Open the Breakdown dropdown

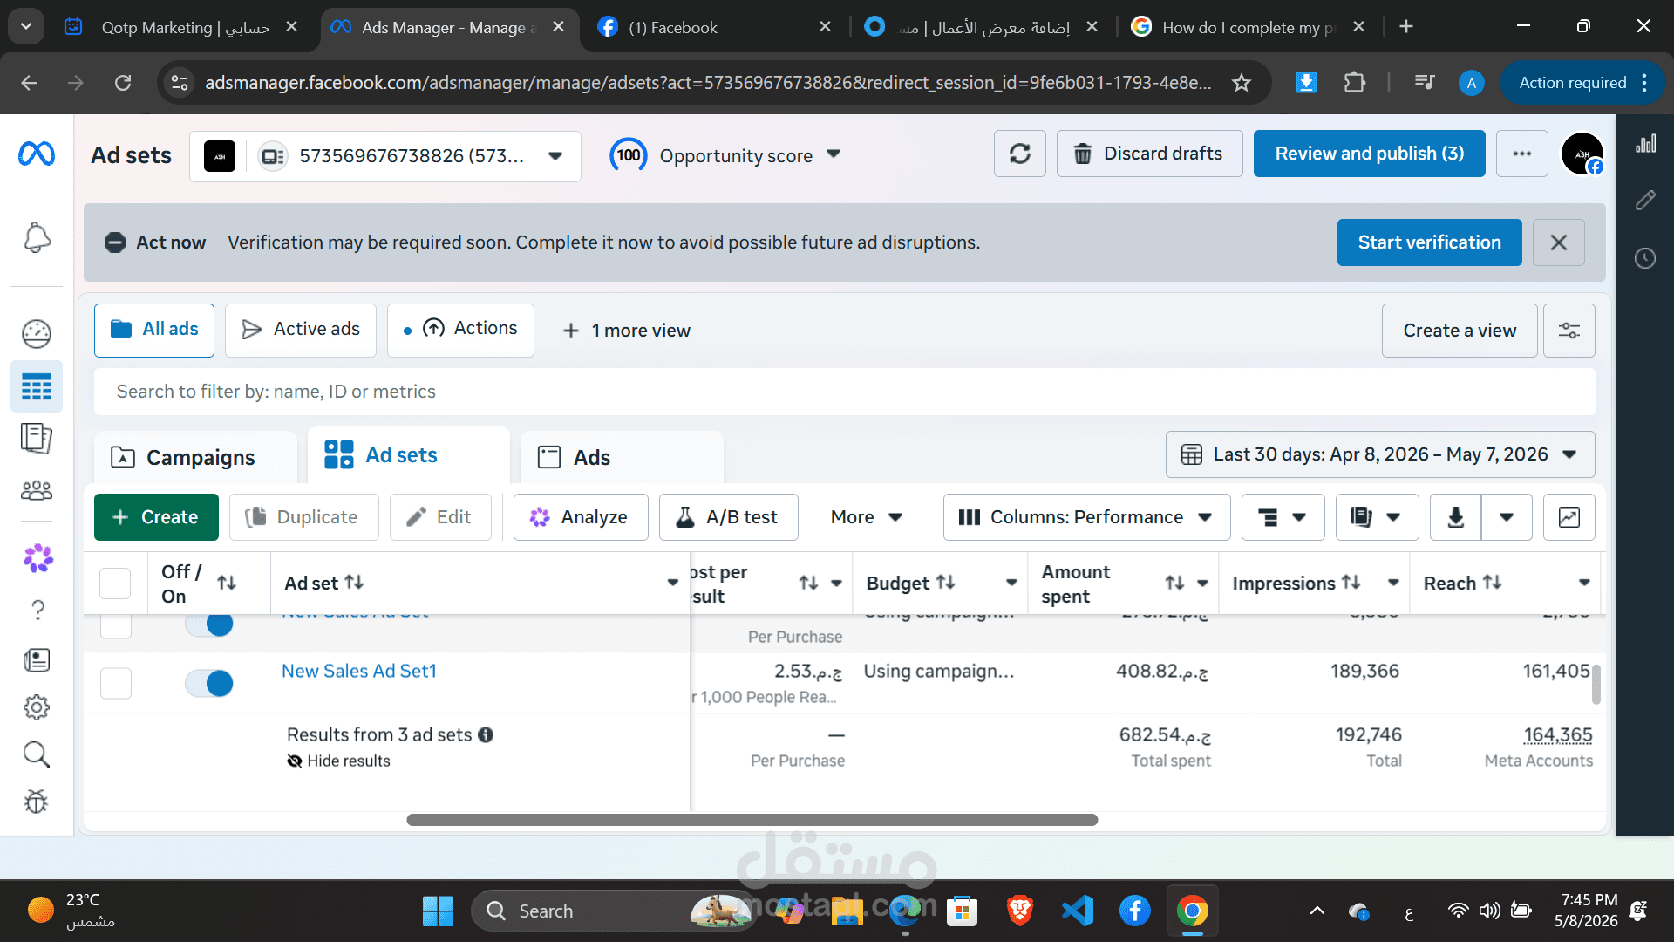click(1283, 517)
